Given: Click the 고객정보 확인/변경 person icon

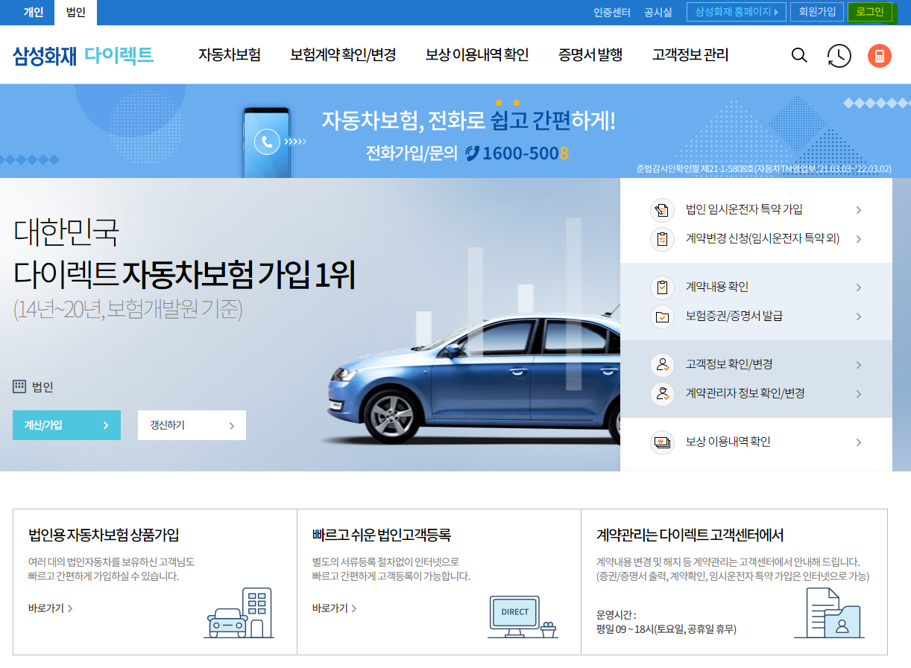Looking at the screenshot, I should tap(662, 365).
